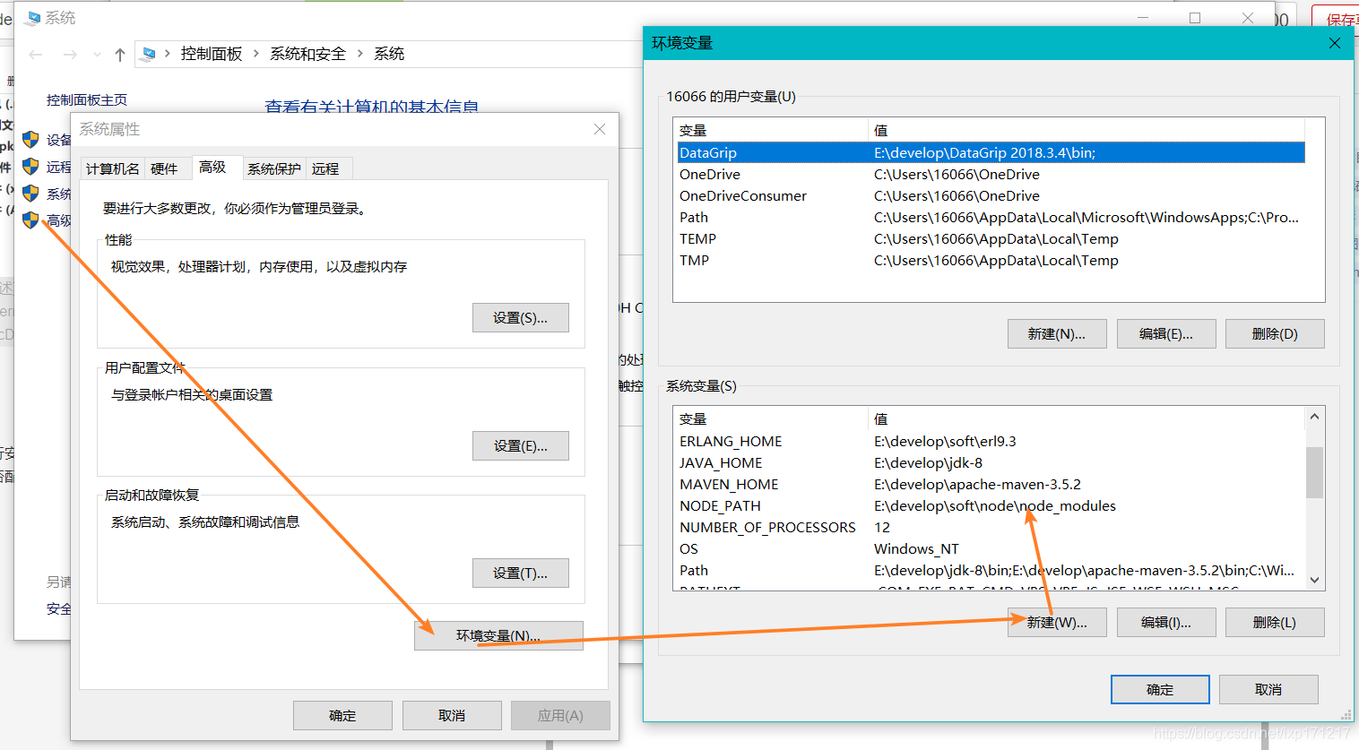1359x750 pixels.
Task: Click the 远程 shield icon in the System sidebar
Action: coord(31,167)
